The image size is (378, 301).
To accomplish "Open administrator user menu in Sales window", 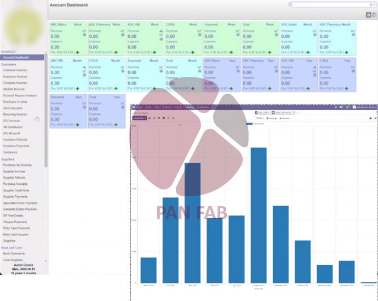I will [x=364, y=107].
